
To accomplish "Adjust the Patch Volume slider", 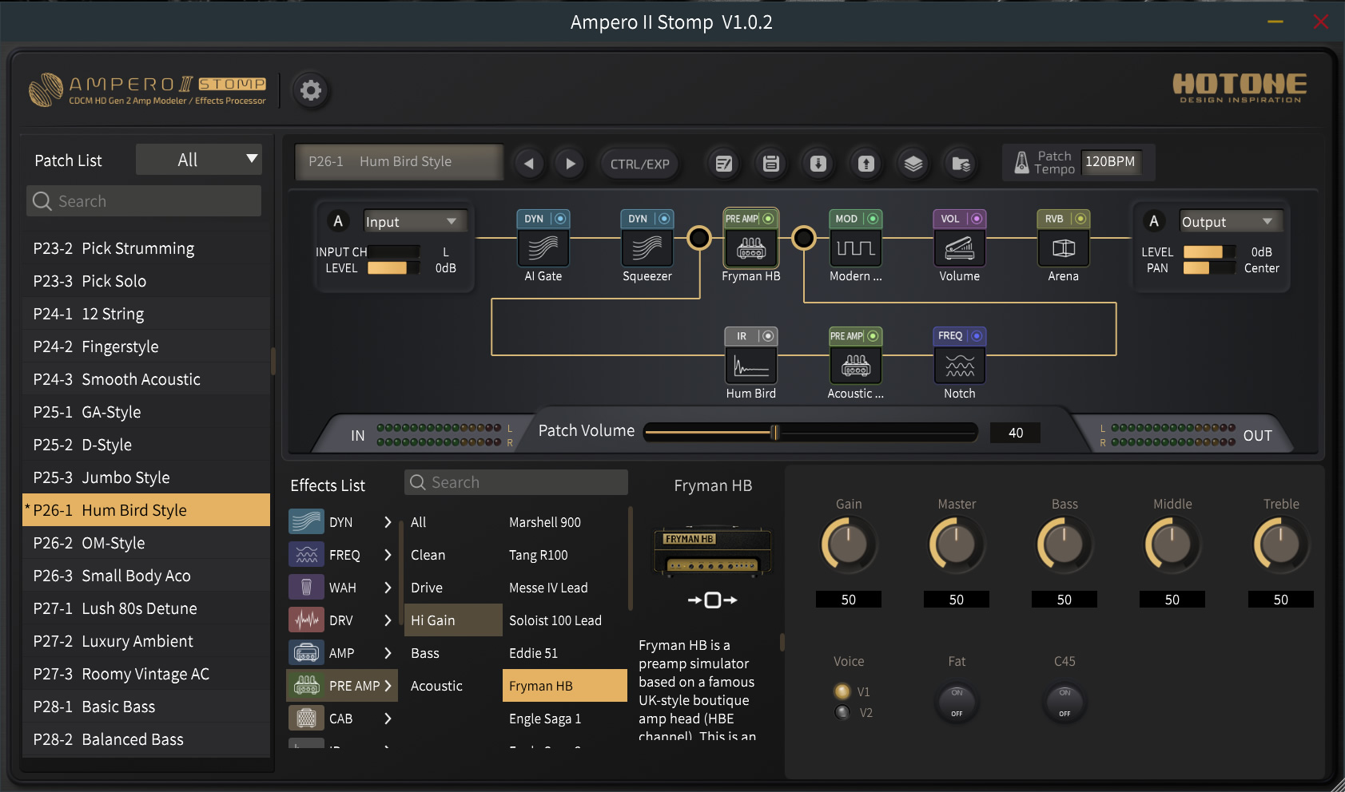I will [810, 433].
